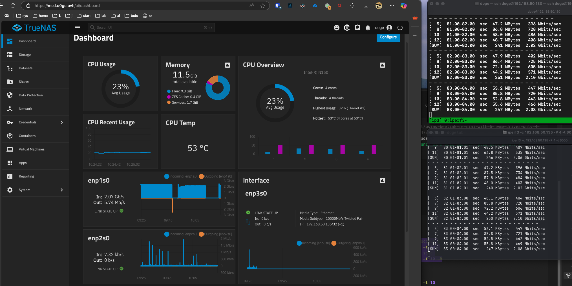The height and width of the screenshot is (286, 572).
Task: Toggle sidebar with hamburger menu icon
Action: click(78, 28)
